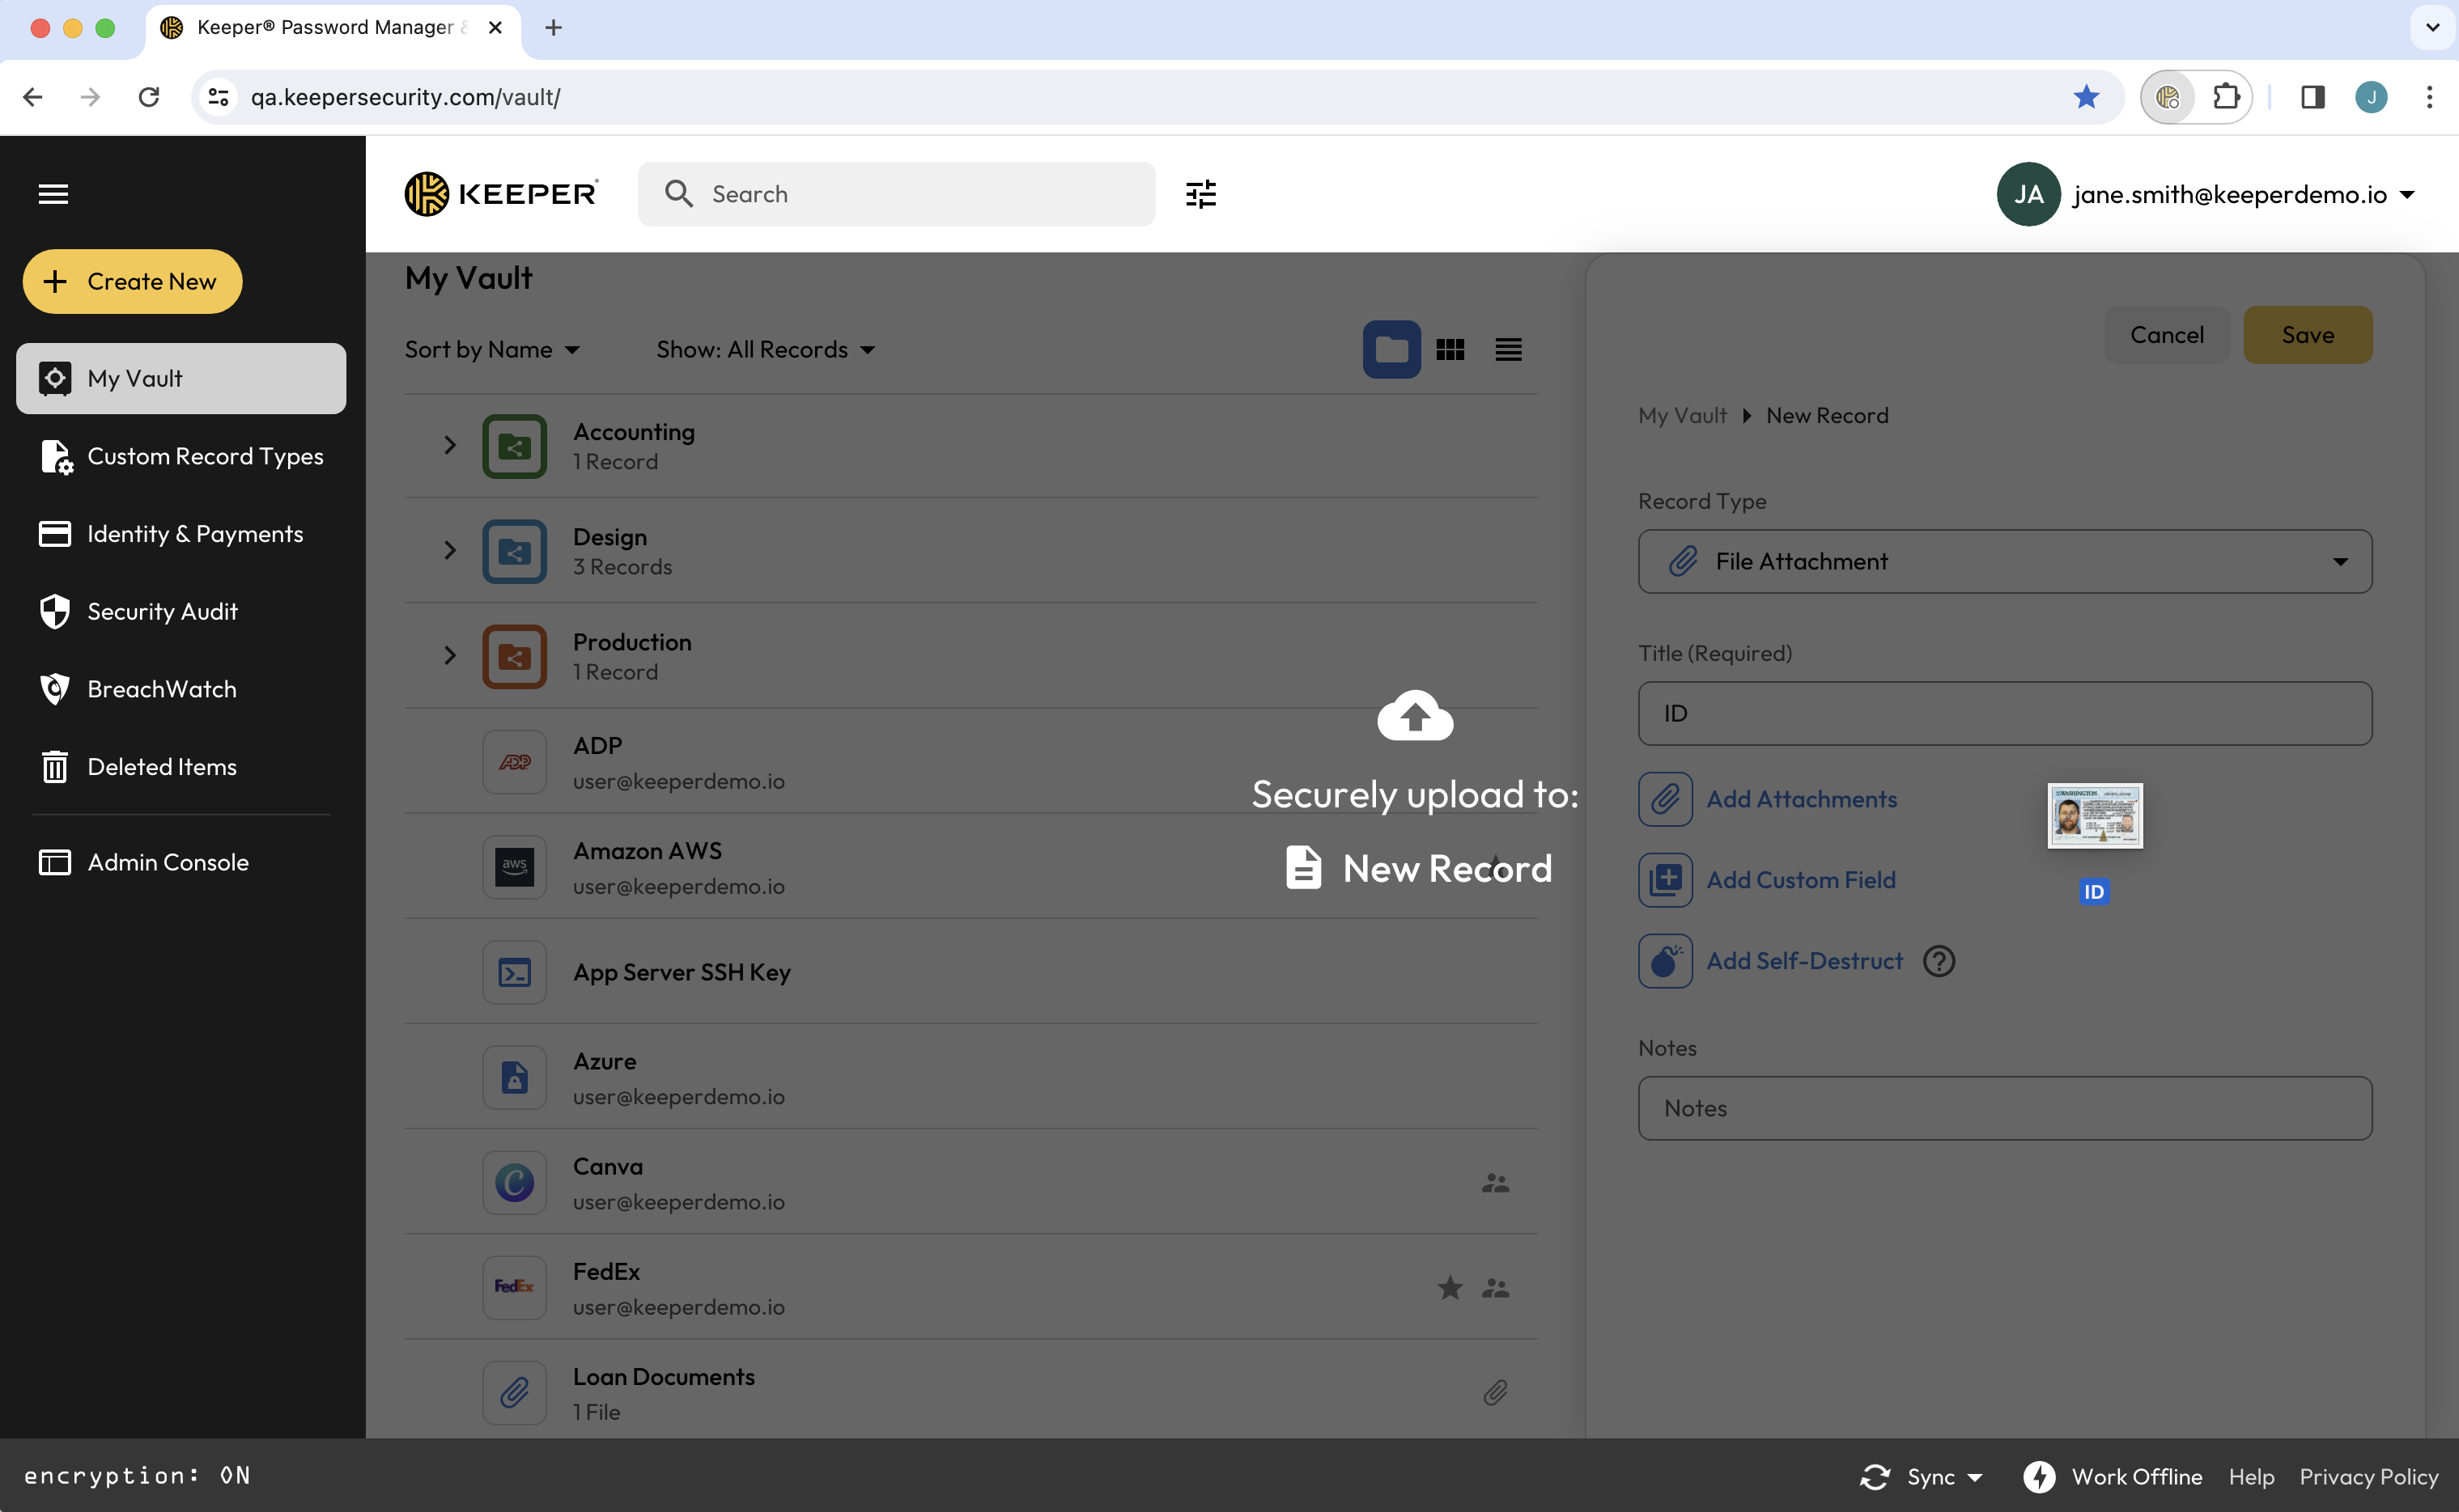Click the Add Custom Field plus icon
Viewport: 2459px width, 1512px height.
click(1665, 880)
